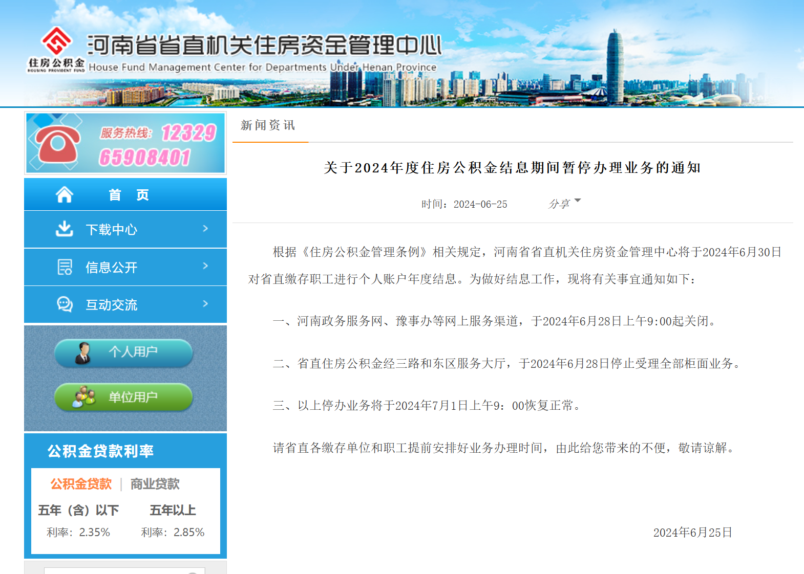Open the 分享 share dropdown
This screenshot has width=804, height=574.
[564, 204]
